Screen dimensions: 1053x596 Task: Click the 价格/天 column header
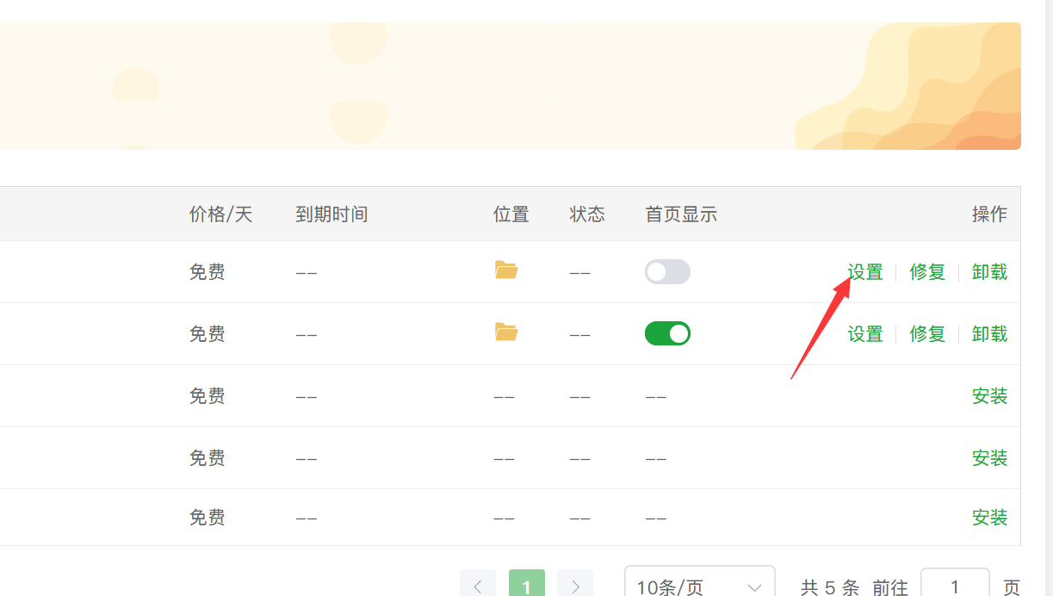[221, 214]
